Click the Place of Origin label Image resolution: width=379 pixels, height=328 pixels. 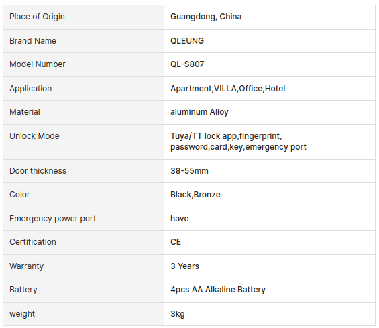37,17
